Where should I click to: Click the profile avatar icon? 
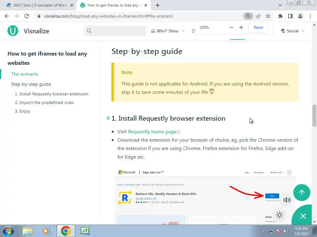(x=300, y=16)
